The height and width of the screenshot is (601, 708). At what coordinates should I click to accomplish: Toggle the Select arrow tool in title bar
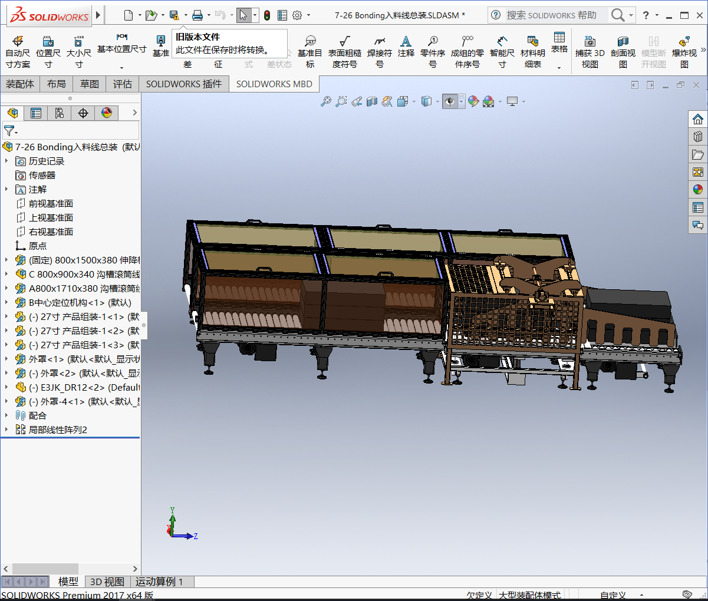243,15
